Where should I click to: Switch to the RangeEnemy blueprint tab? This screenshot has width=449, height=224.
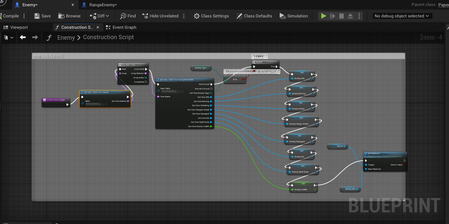coord(103,5)
